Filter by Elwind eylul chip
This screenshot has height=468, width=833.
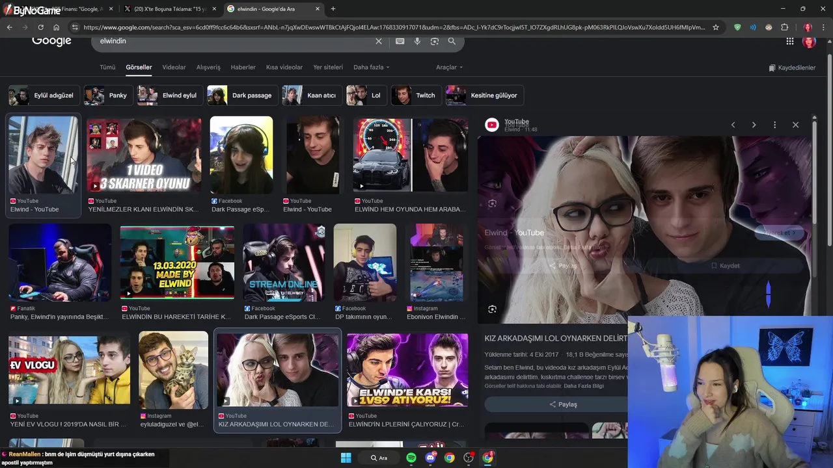click(169, 96)
